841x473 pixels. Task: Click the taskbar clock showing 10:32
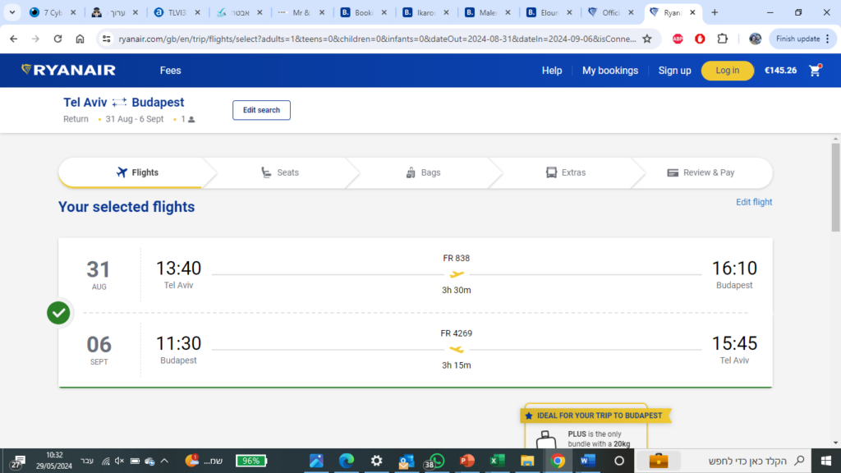tap(53, 461)
